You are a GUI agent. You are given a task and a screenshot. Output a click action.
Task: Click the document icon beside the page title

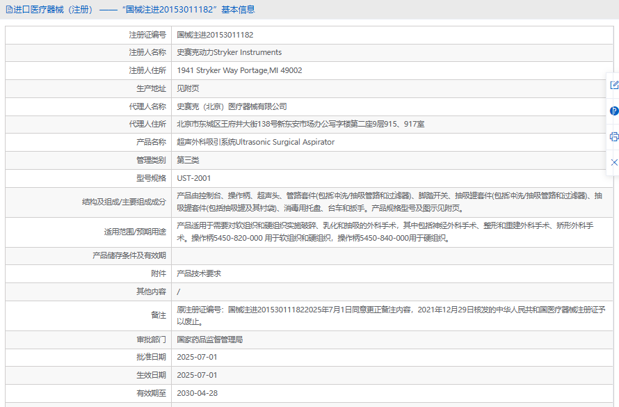[x=9, y=10]
